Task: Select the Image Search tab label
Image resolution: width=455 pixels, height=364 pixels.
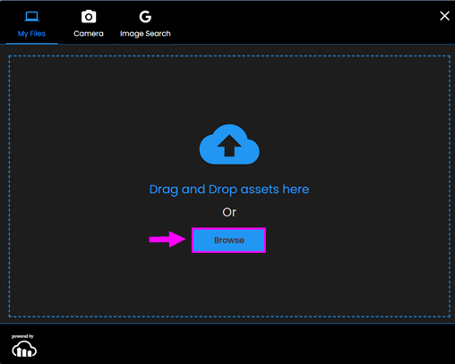Action: coord(145,34)
